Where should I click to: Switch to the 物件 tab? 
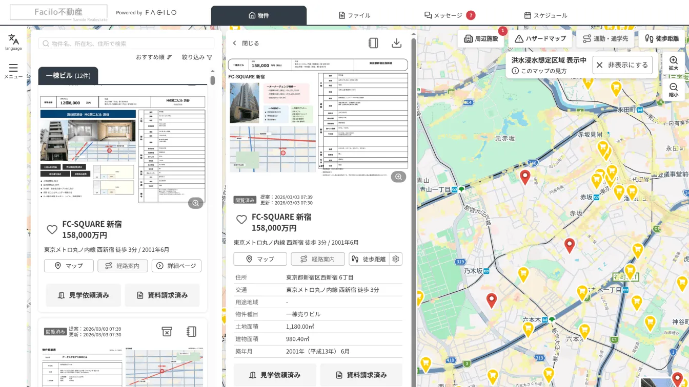tap(259, 15)
